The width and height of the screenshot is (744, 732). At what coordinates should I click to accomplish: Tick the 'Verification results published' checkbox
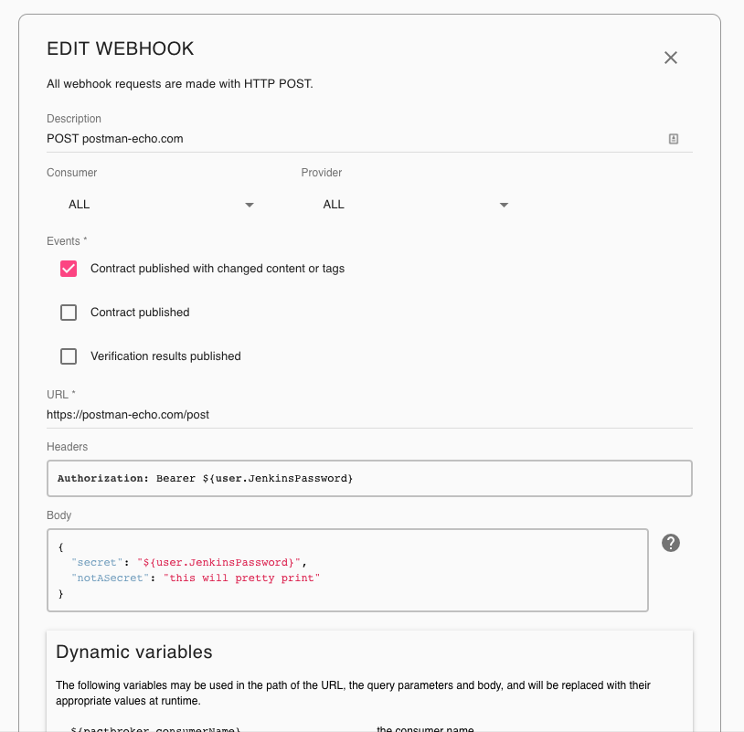click(x=69, y=356)
